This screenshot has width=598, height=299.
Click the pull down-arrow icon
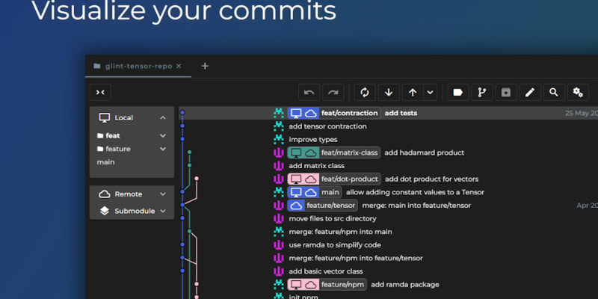pyautogui.click(x=389, y=92)
